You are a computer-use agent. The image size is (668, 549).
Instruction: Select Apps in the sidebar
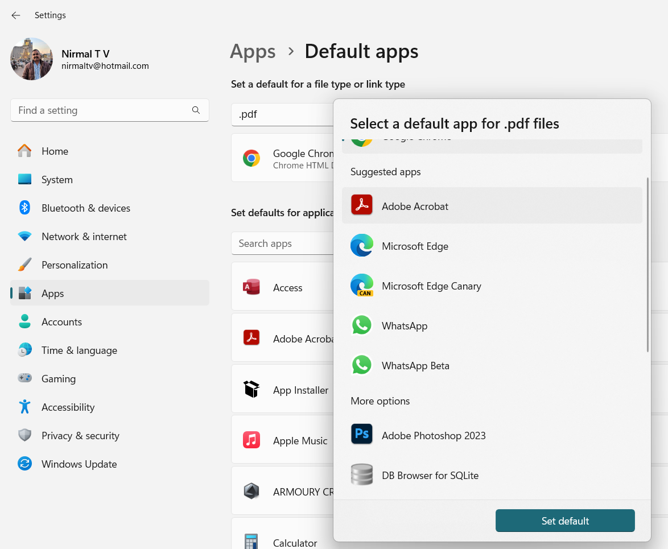[109, 294]
